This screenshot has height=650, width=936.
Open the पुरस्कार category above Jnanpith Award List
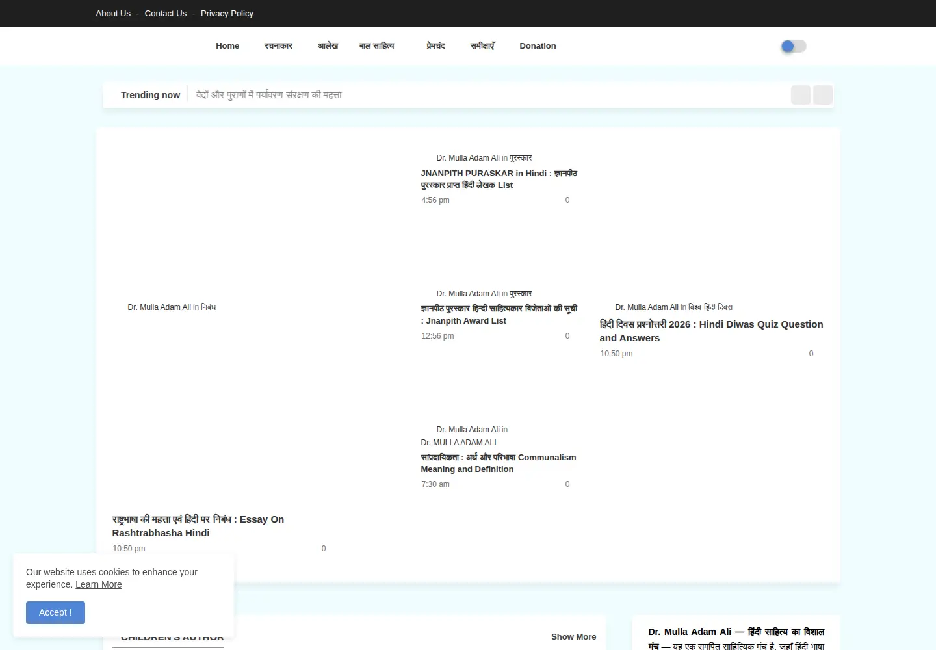pyautogui.click(x=521, y=294)
